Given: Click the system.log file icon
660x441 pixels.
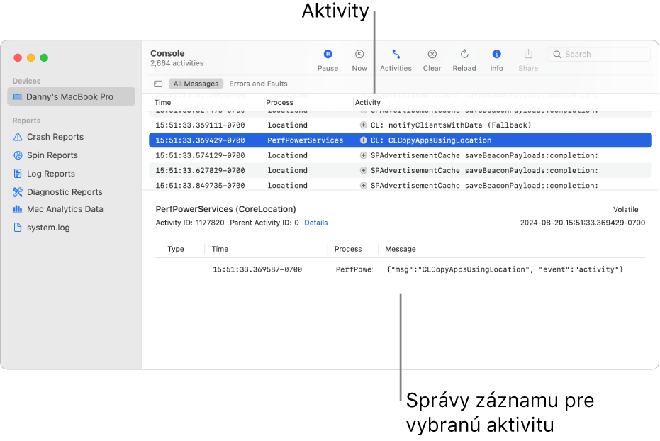Looking at the screenshot, I should (18, 227).
